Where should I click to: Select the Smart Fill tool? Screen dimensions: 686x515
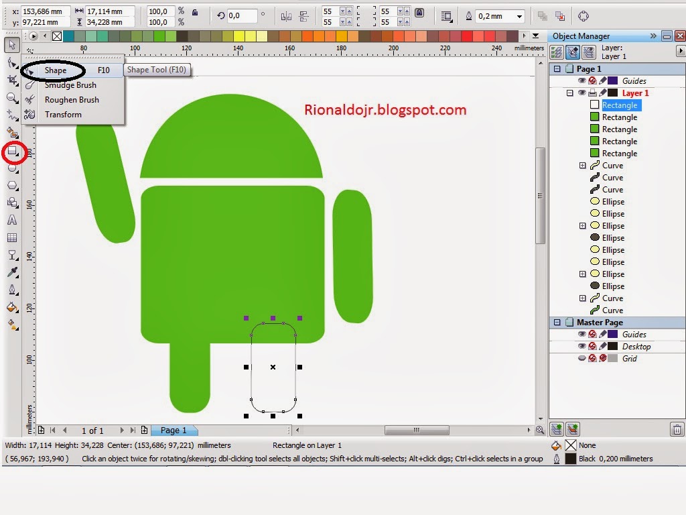coord(12,132)
